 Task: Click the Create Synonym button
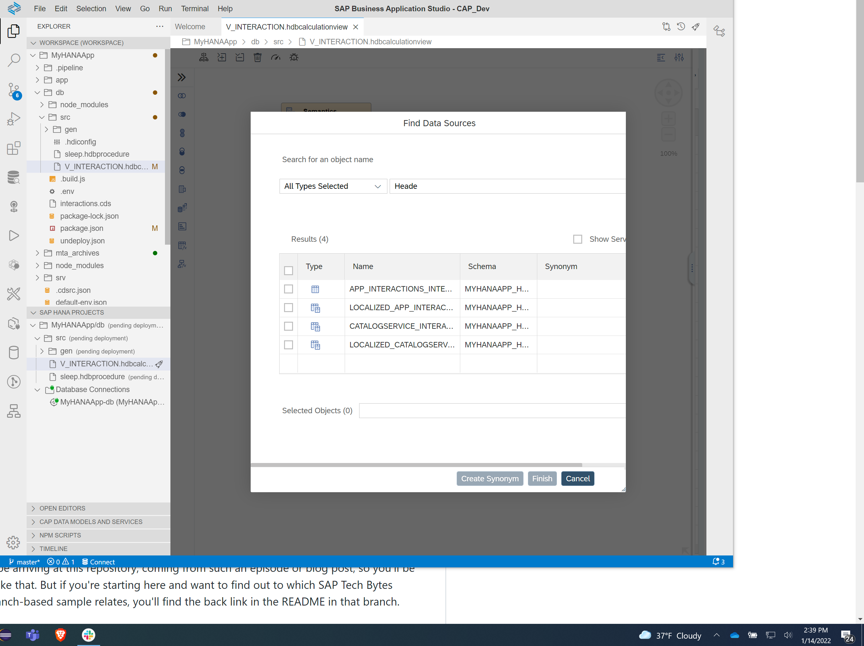[489, 478]
